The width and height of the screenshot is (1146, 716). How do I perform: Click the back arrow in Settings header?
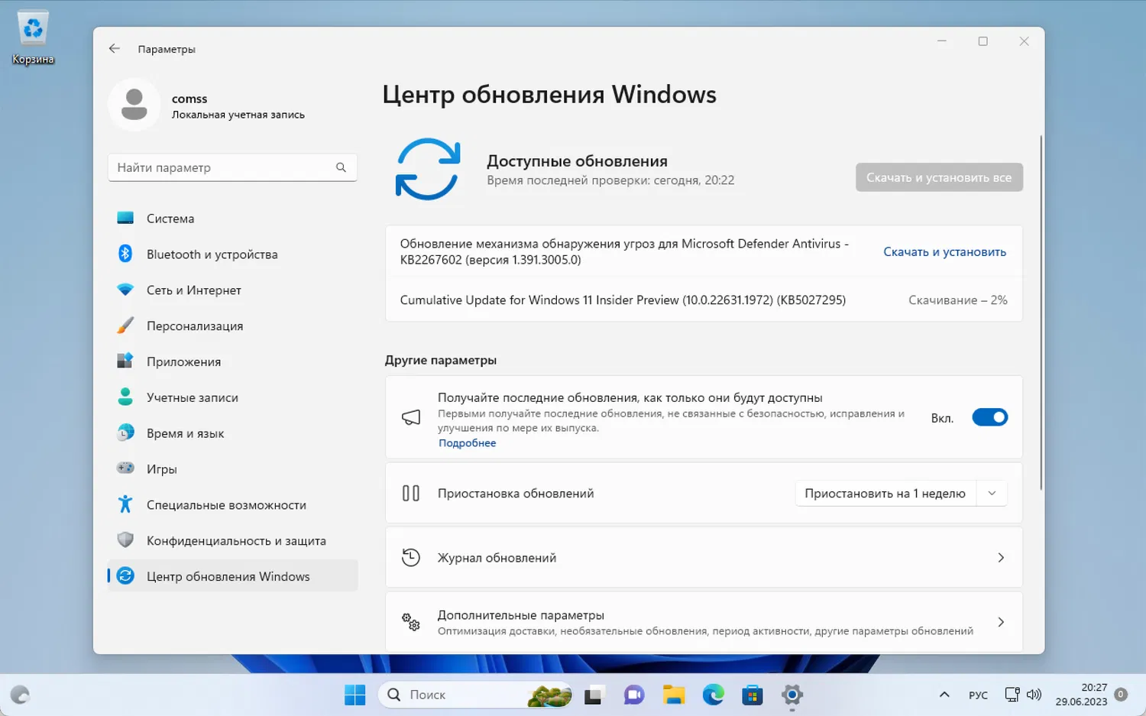click(115, 49)
